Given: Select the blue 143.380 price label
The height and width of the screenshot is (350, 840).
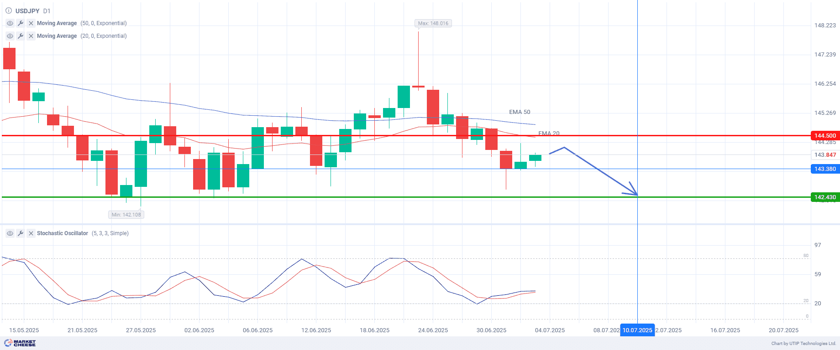Looking at the screenshot, I should (x=825, y=169).
